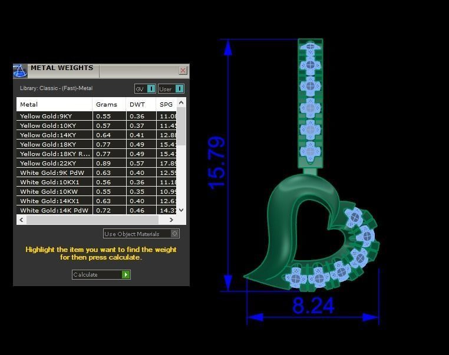Click the 8.24 width dimension label
Image resolution: width=449 pixels, height=355 pixels.
pos(313,306)
